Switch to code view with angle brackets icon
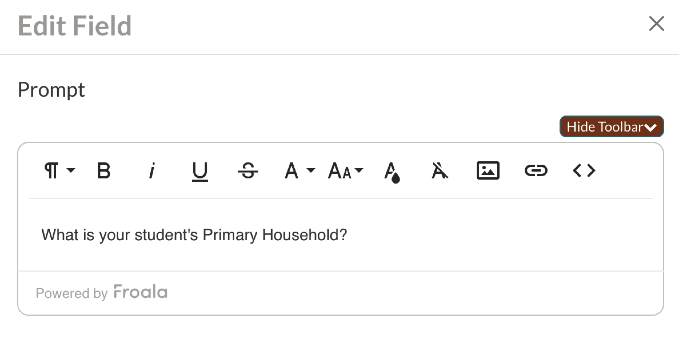This screenshot has height=342, width=679. 584,171
